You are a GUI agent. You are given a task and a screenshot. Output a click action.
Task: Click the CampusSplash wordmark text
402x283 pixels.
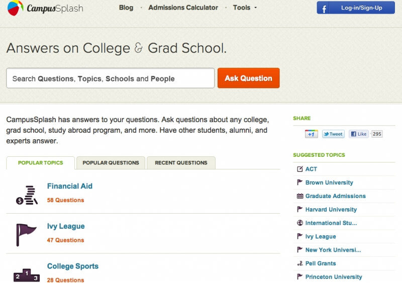click(55, 9)
